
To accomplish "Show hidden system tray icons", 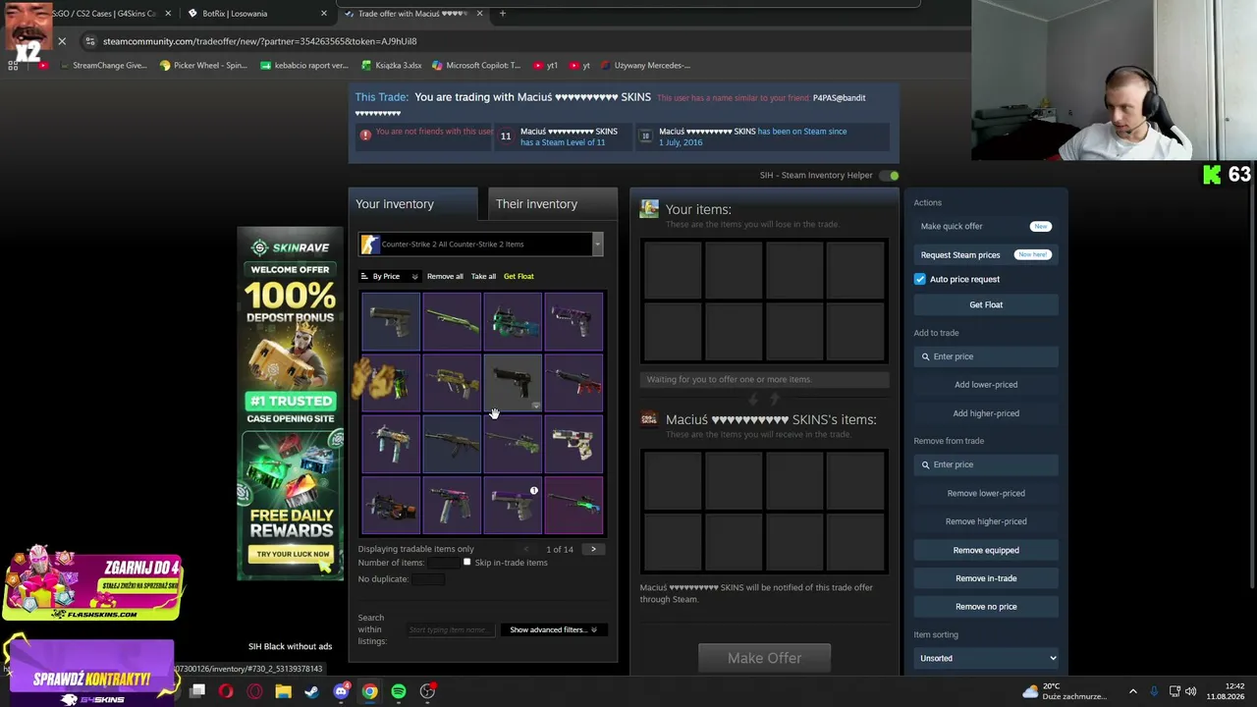I will point(1132,691).
